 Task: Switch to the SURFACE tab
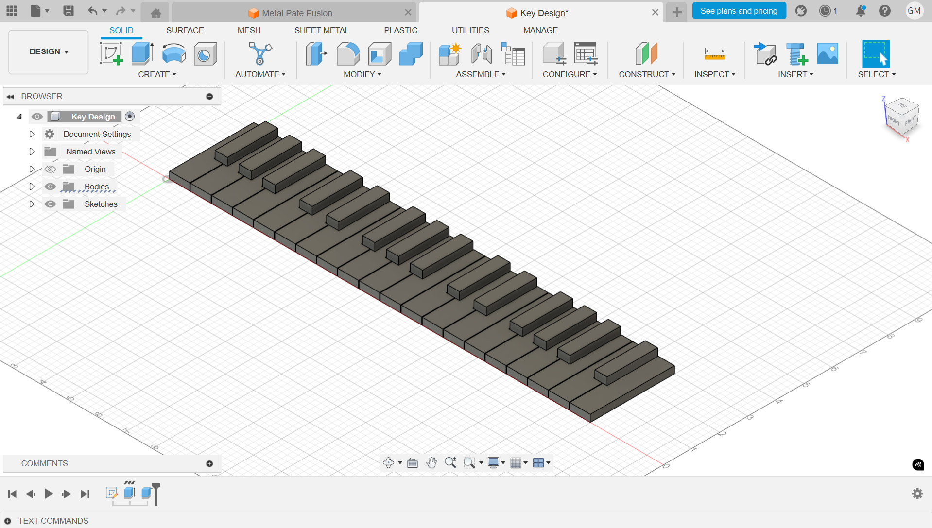tap(185, 30)
